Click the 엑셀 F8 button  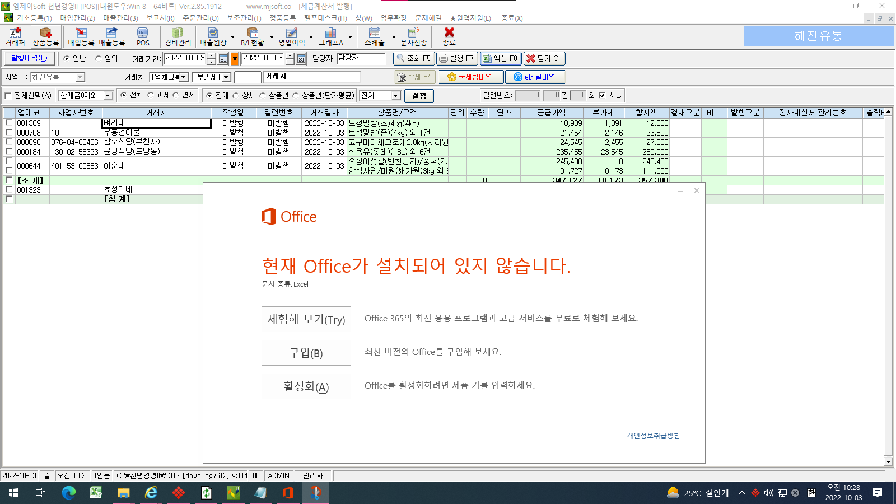tap(501, 58)
